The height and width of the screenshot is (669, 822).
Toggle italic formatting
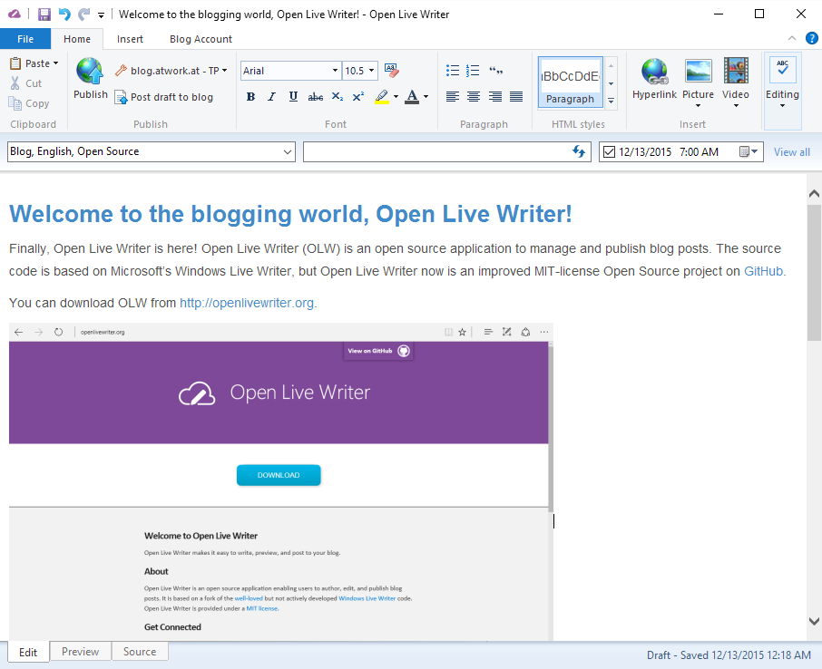click(271, 97)
